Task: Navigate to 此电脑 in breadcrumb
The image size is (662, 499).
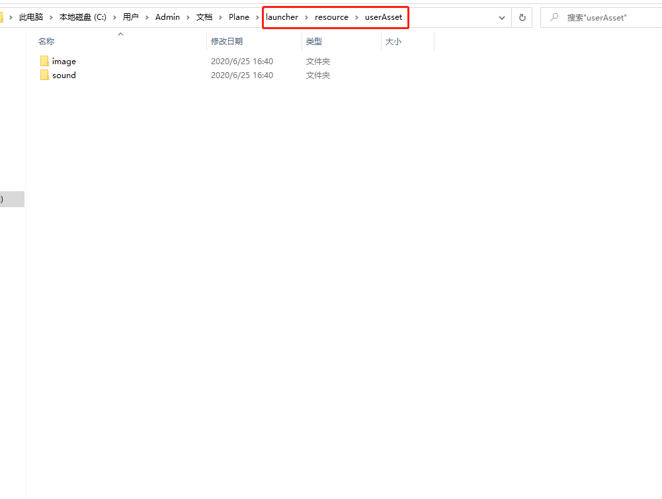Action: [x=31, y=17]
